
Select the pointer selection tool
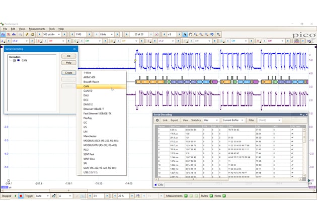(185, 35)
